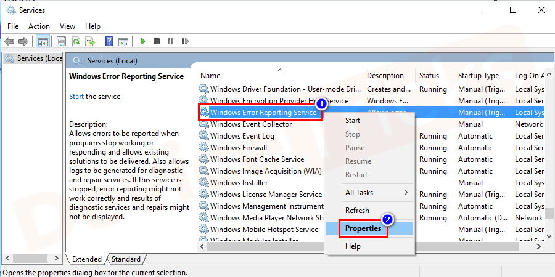The image size is (555, 277).
Task: Select the Windows Font Cache Service row
Action: pos(371,159)
